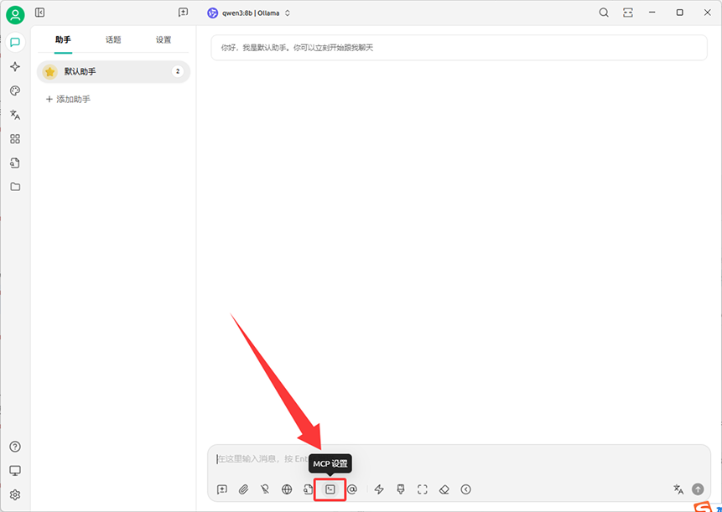Click the @ mention model icon
This screenshot has width=722, height=512.
point(352,489)
